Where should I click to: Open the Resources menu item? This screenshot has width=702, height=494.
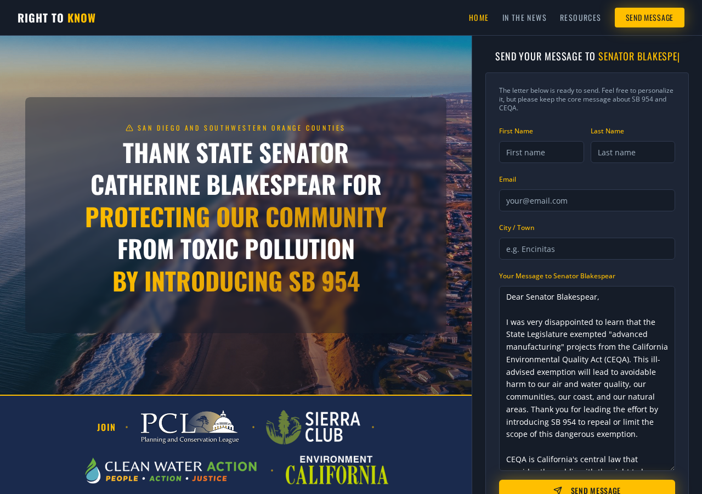coord(580,18)
